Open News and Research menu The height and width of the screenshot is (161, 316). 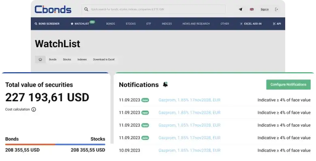coord(196,24)
